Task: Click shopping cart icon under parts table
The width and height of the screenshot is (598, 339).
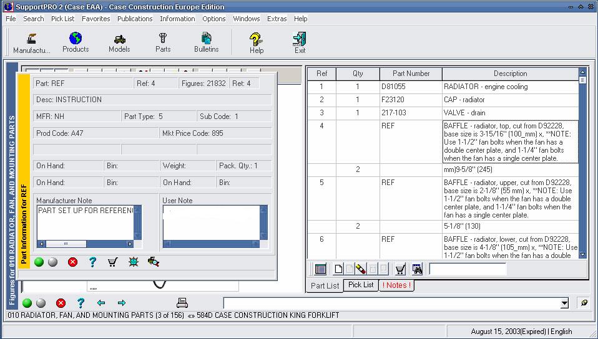Action: pos(399,269)
